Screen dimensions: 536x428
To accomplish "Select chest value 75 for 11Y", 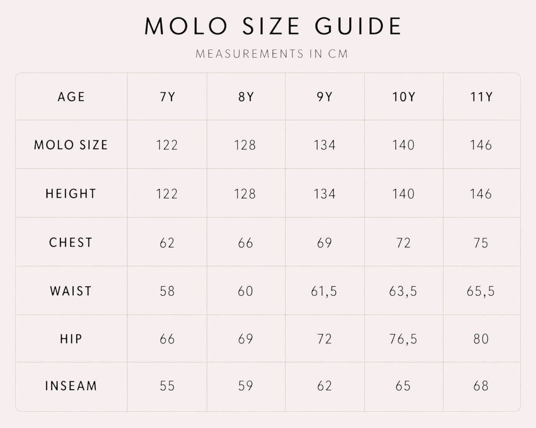I will click(x=481, y=243).
